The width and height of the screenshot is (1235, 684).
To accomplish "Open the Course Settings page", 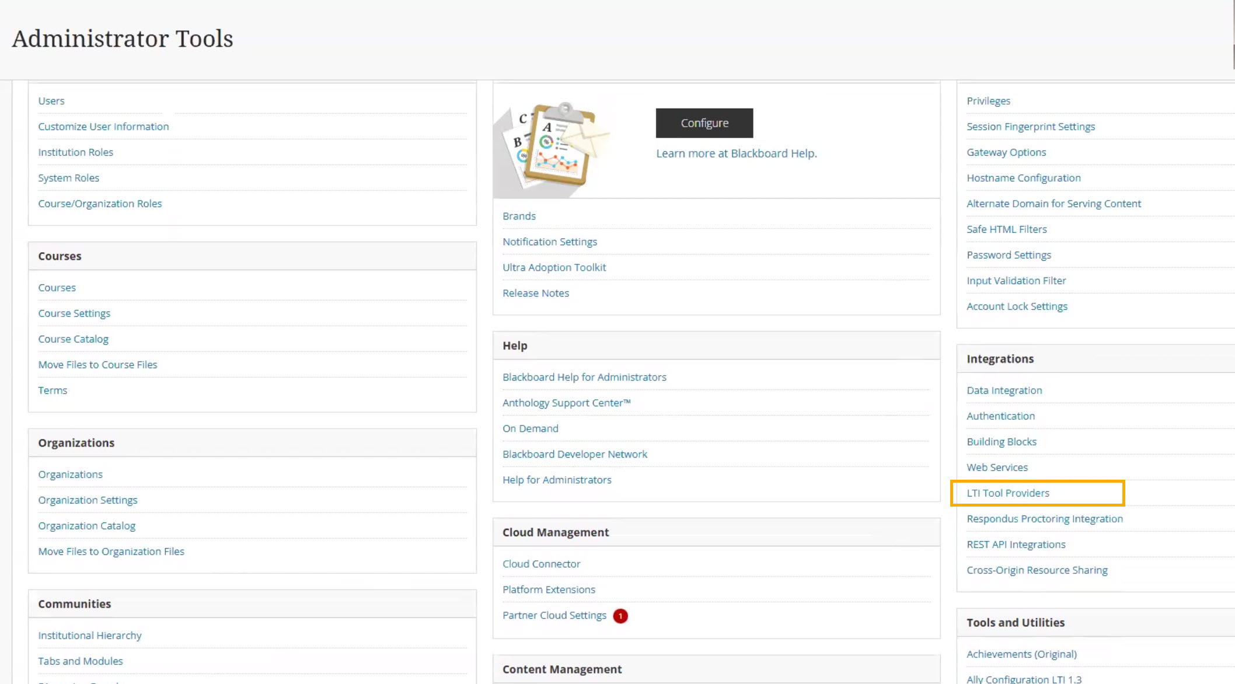I will (x=74, y=313).
